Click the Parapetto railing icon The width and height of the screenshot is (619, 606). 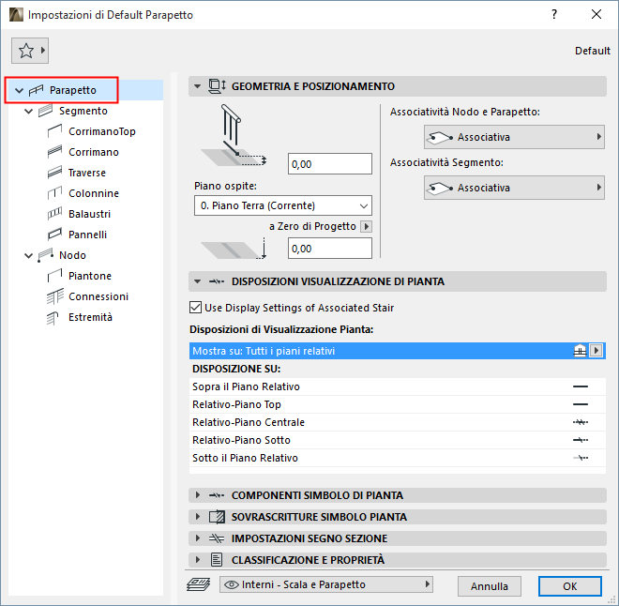(36, 90)
